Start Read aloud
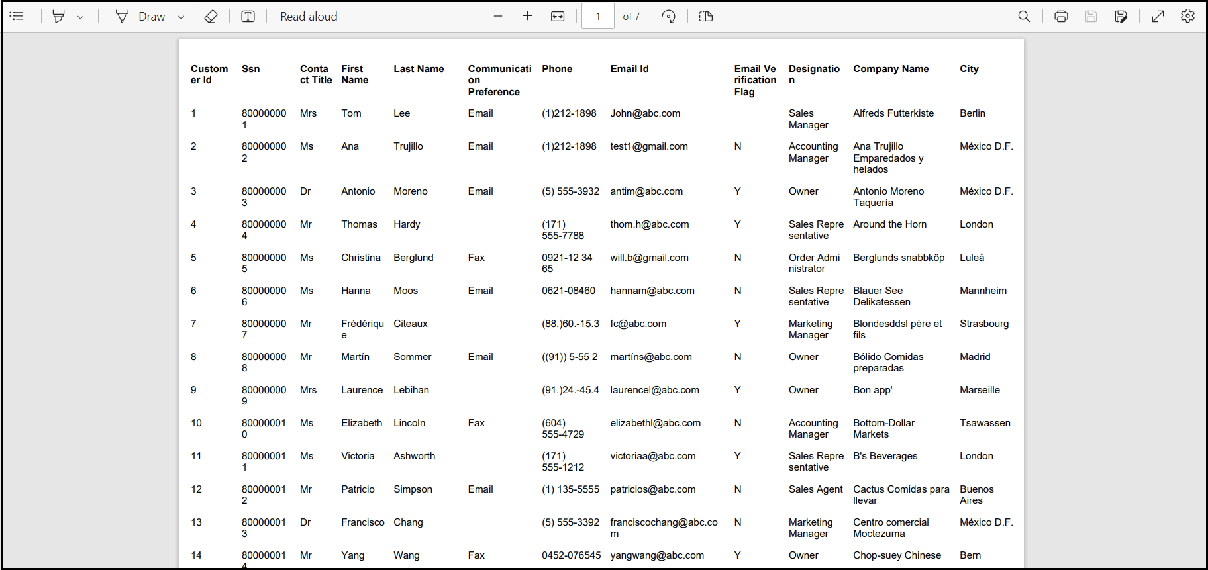 click(309, 17)
